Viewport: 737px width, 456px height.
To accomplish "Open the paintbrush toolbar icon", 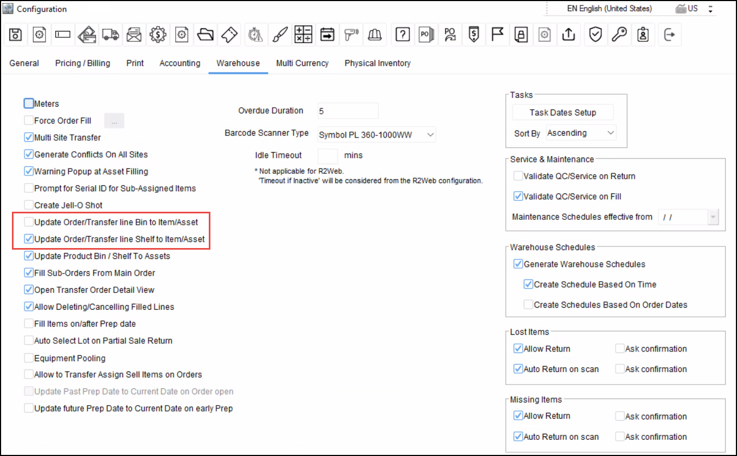I will [279, 35].
